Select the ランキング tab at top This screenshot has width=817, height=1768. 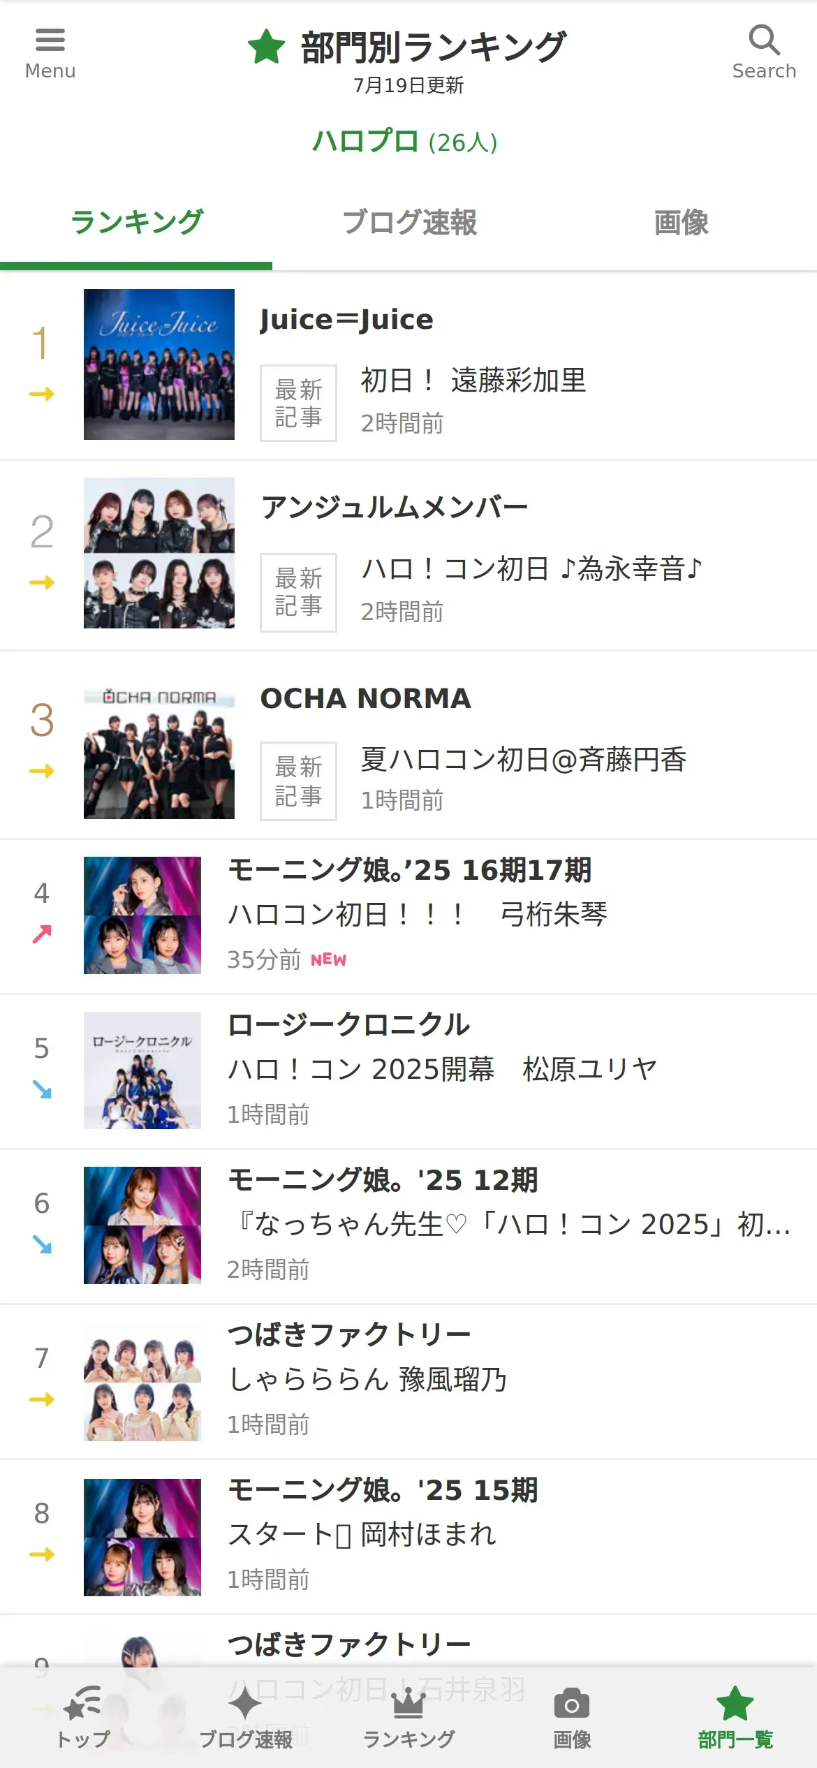(136, 223)
